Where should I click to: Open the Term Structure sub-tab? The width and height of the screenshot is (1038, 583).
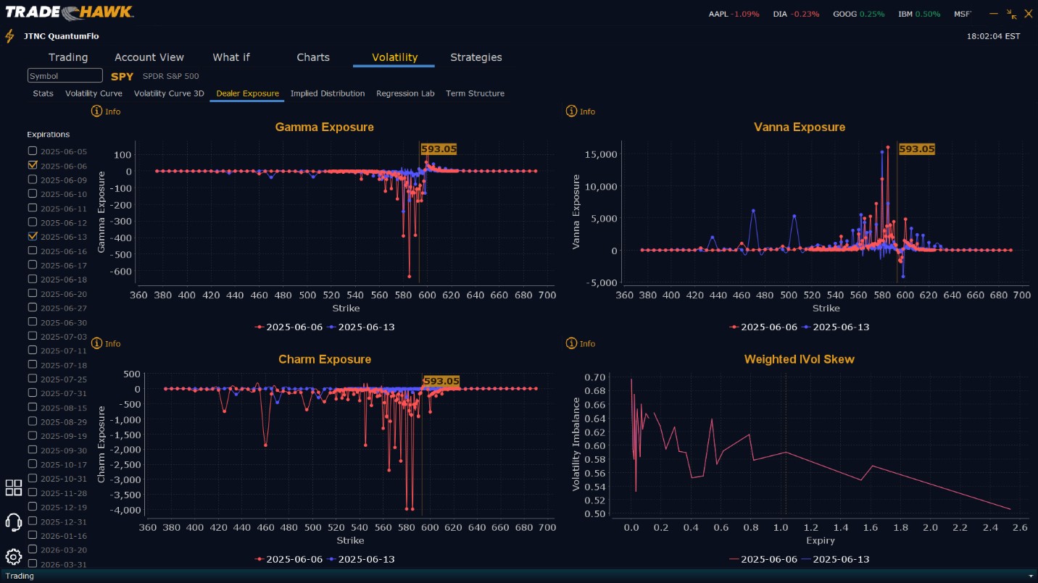pyautogui.click(x=475, y=93)
